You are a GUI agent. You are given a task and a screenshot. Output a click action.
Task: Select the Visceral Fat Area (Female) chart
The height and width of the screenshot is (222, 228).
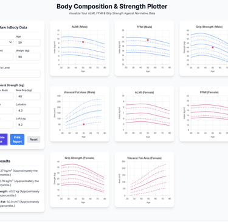(144, 180)
